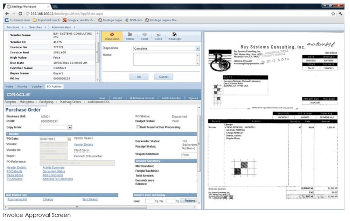Viewport: 350px width, 221px height.
Task: Open Requisitions link
Action: pos(15,175)
